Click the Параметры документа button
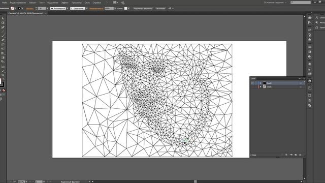The image size is (325, 183). (143, 9)
